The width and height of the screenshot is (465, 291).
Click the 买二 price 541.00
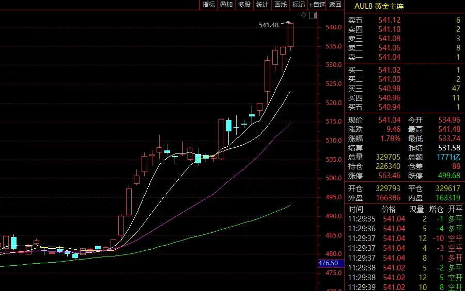(390, 79)
